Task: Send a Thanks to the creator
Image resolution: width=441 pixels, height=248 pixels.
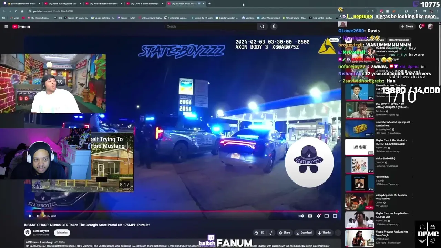Action: (x=324, y=232)
